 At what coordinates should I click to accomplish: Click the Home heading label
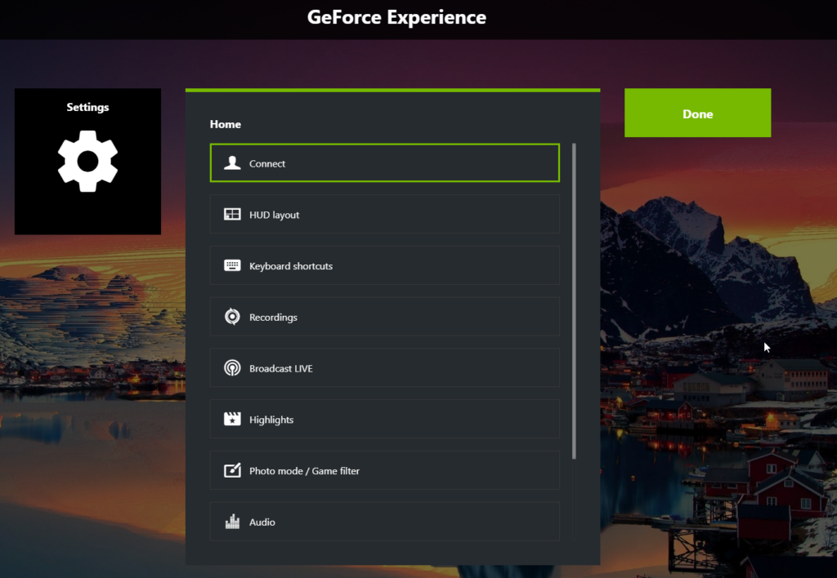point(226,124)
